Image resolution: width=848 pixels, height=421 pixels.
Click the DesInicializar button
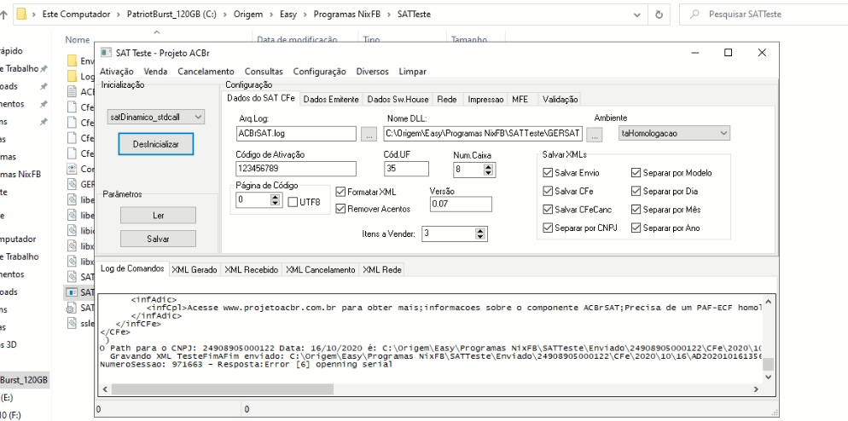[x=156, y=144]
